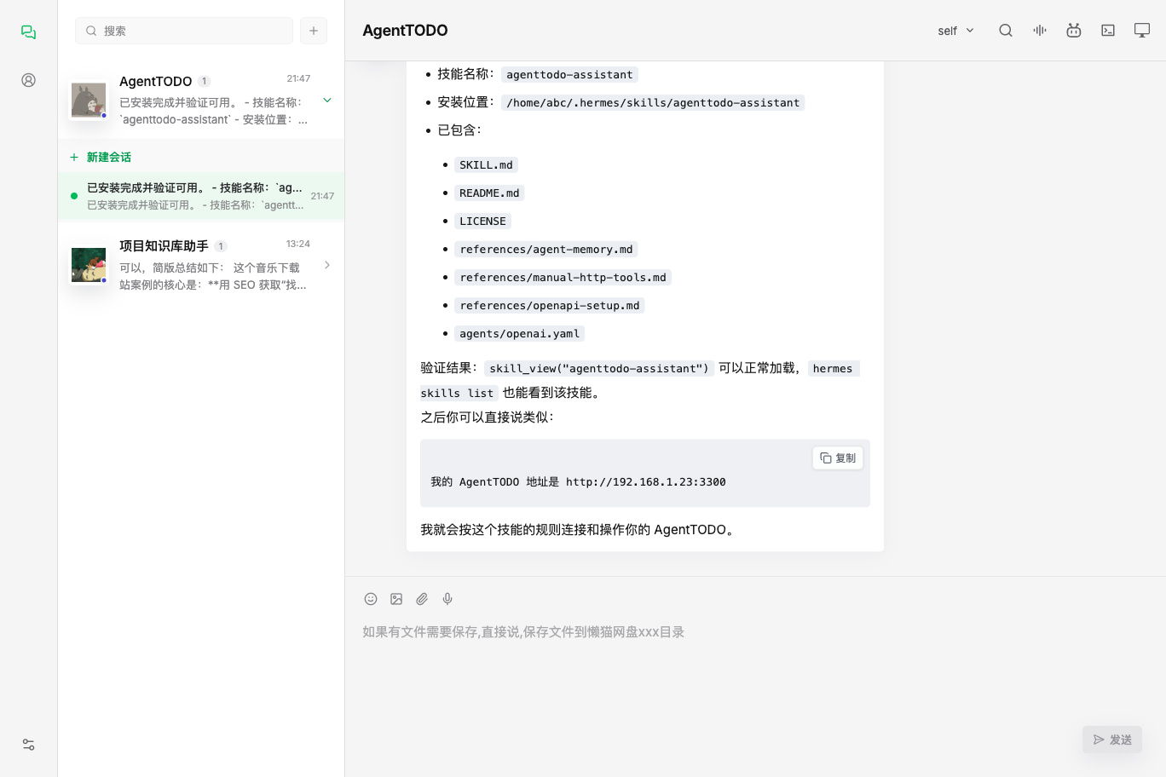Open the contacts profile sidebar icon
Image resolution: width=1166 pixels, height=777 pixels.
(x=28, y=80)
